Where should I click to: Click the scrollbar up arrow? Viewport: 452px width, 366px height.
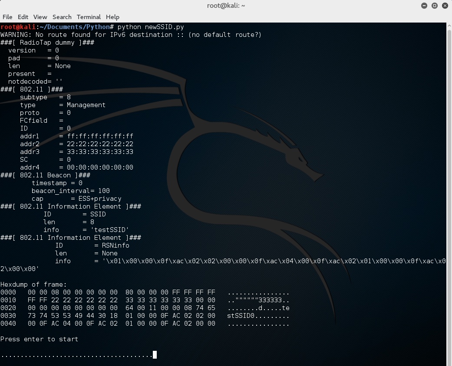click(x=449, y=26)
